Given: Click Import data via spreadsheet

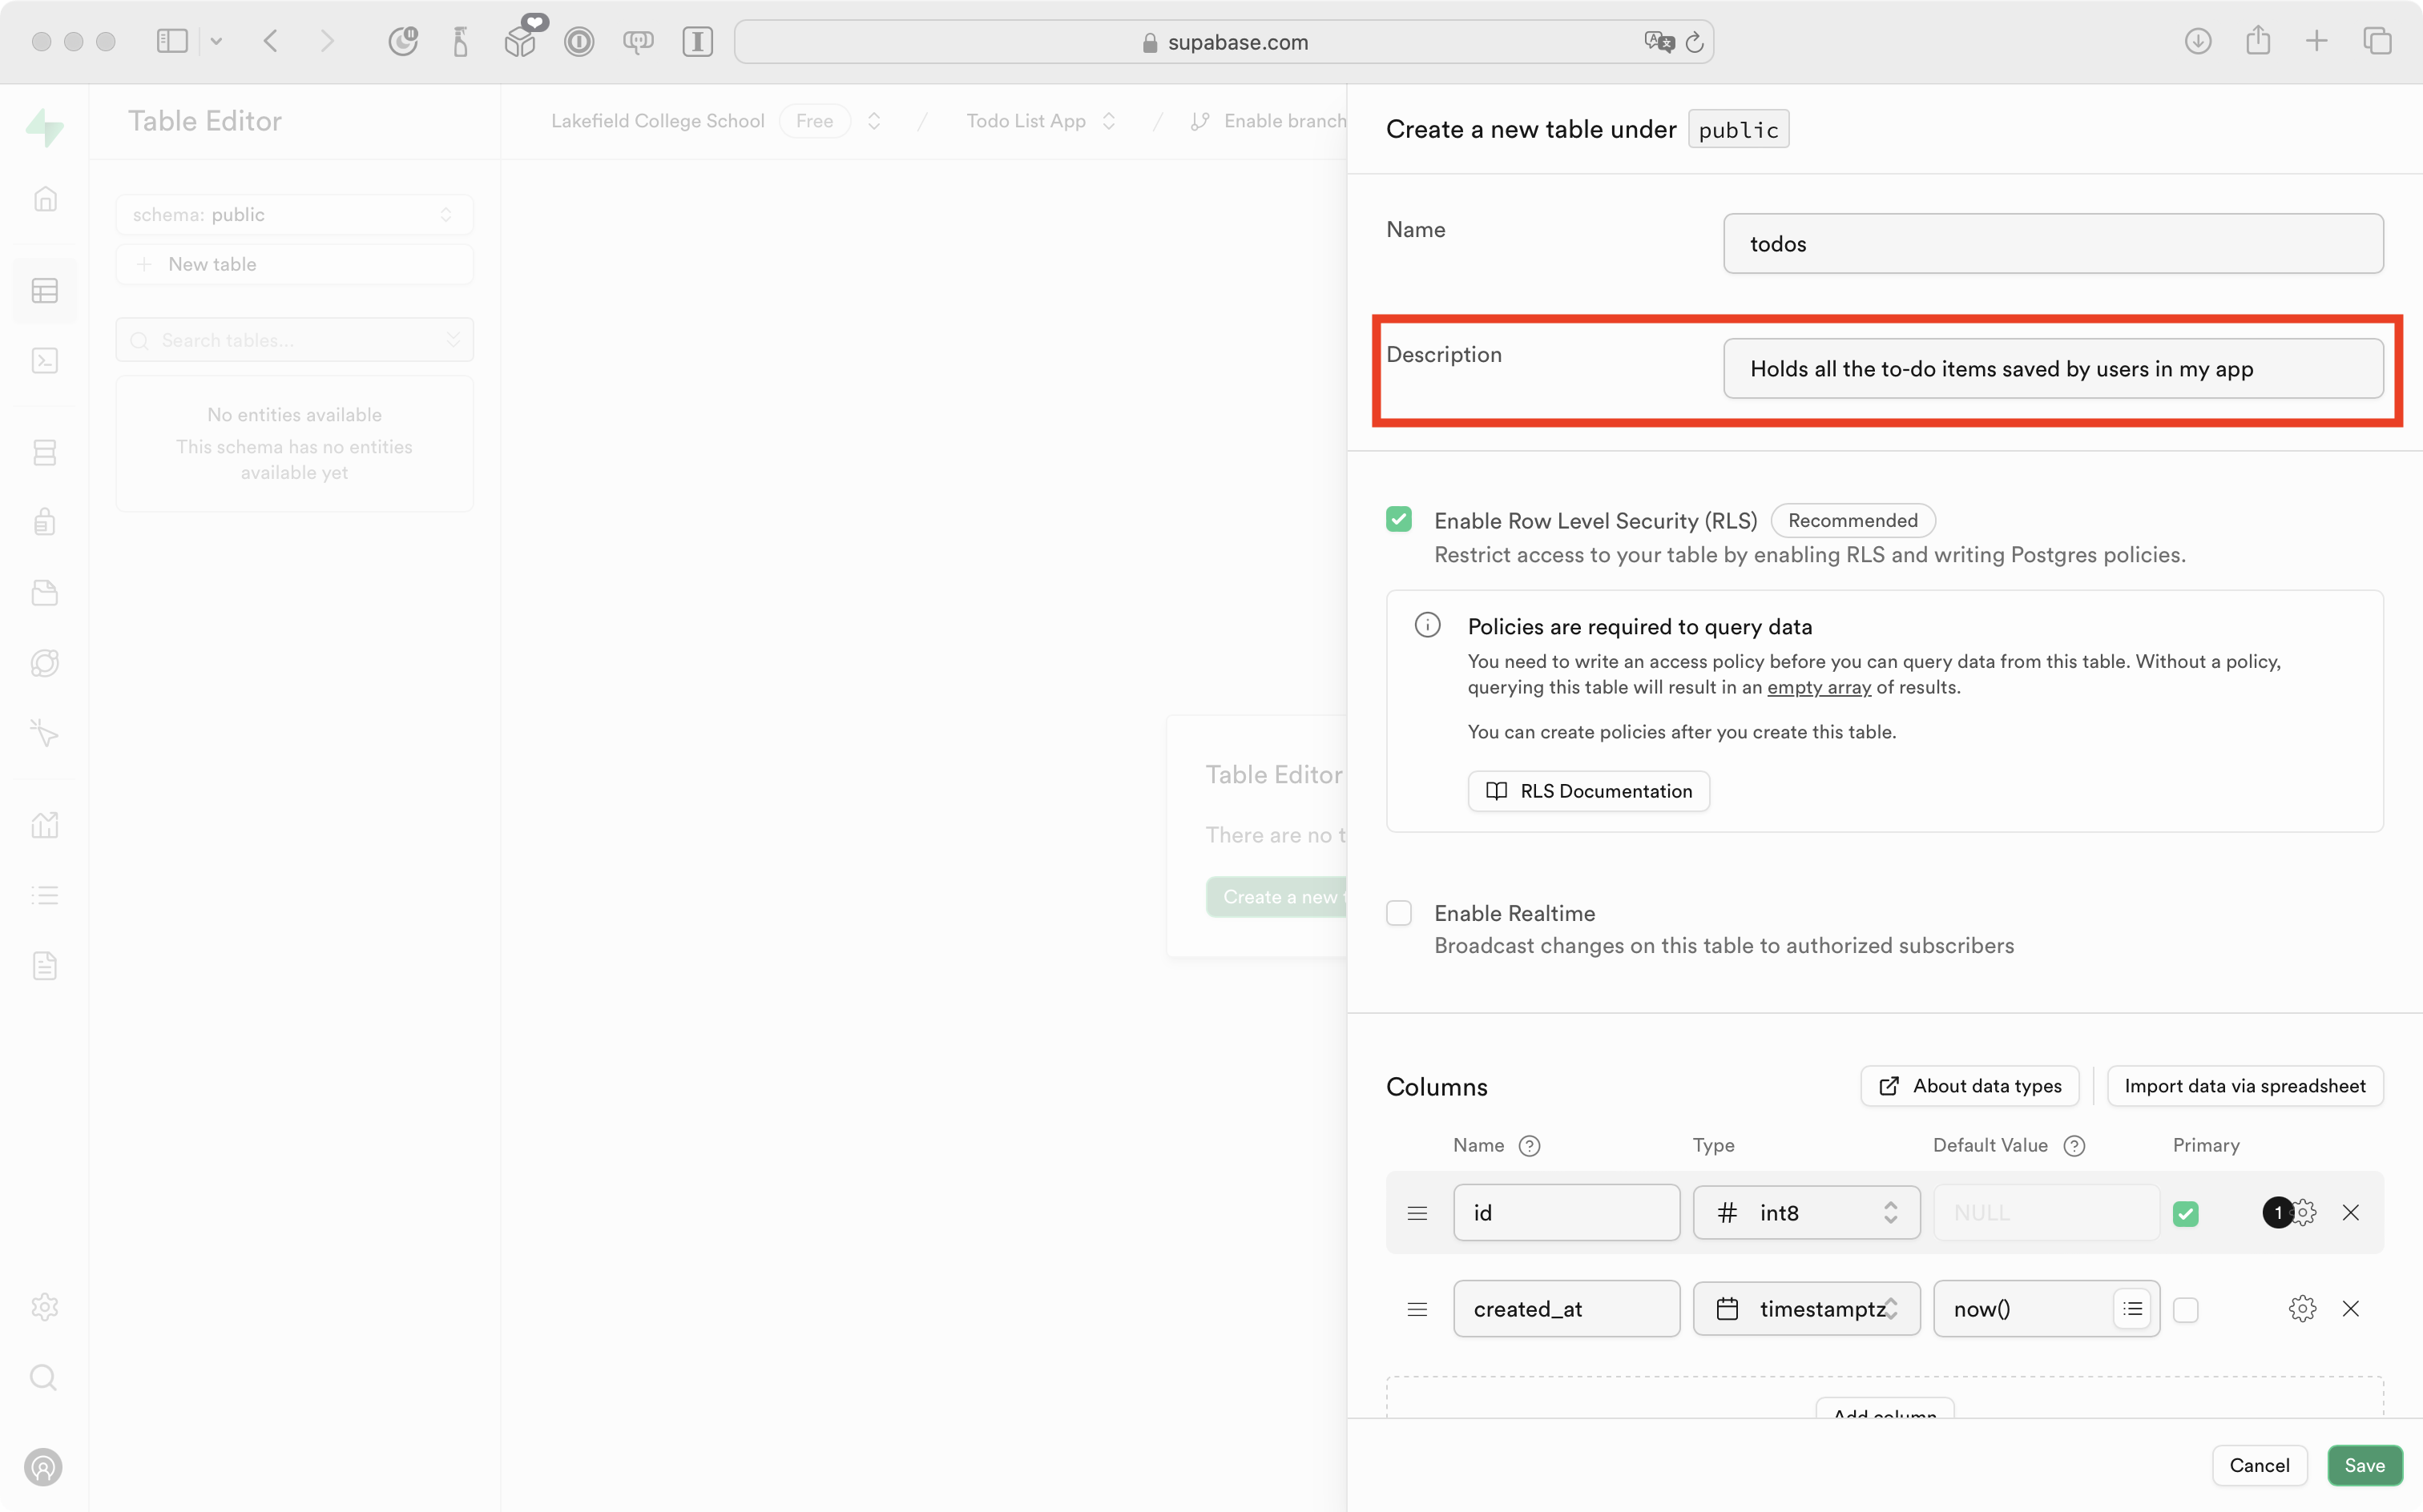Looking at the screenshot, I should coord(2244,1085).
